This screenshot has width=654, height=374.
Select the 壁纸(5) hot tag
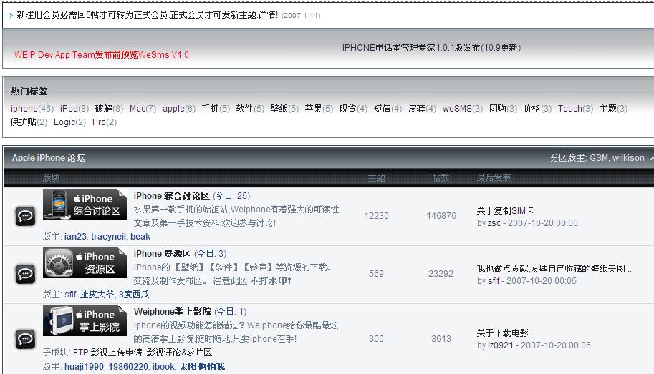[284, 108]
